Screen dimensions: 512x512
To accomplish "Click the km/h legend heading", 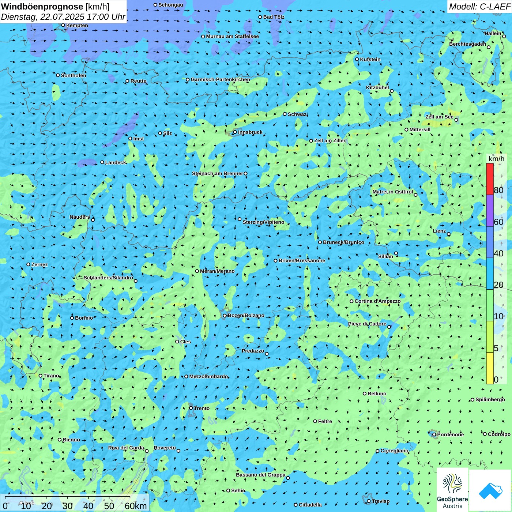I will 496,159.
